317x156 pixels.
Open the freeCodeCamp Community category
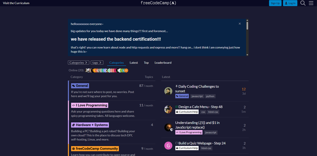(95, 149)
